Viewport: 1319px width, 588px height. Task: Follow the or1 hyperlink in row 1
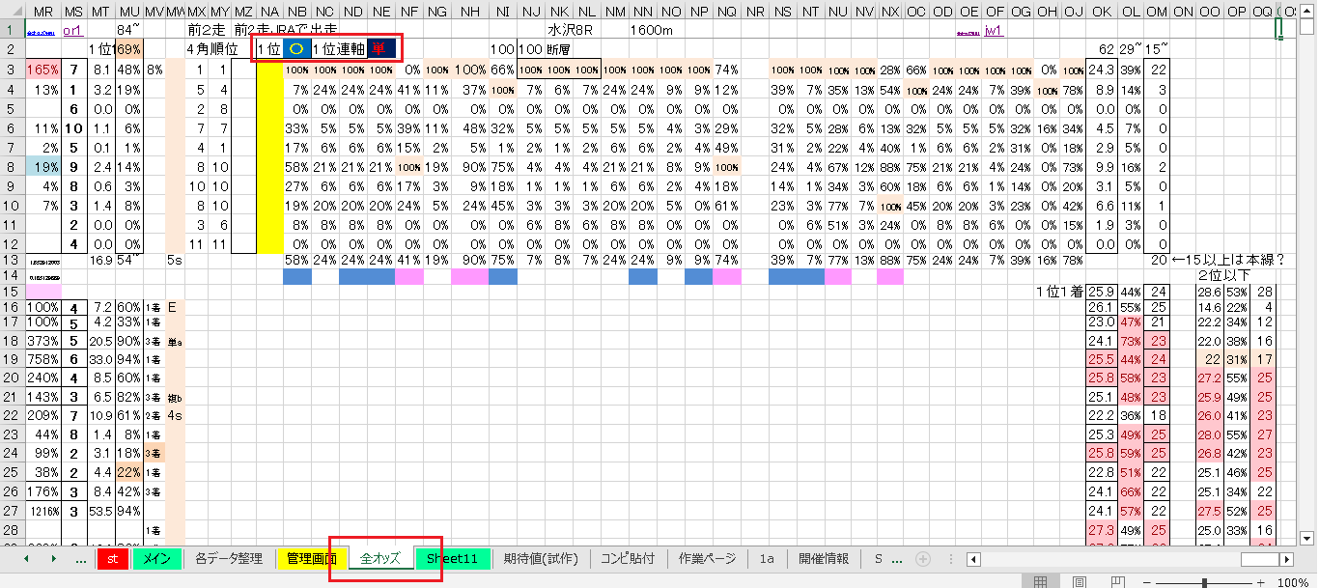72,31
